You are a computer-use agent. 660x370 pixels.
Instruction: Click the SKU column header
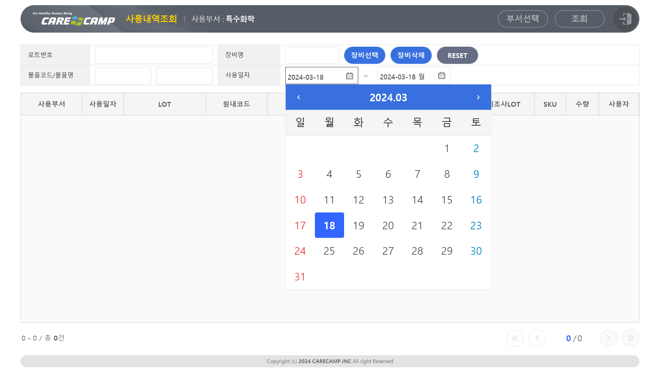[x=550, y=104]
